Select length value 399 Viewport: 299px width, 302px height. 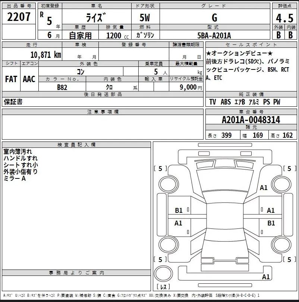226,135
